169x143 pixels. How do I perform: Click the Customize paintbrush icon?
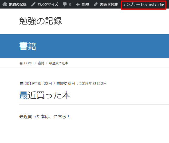(x=33, y=5)
